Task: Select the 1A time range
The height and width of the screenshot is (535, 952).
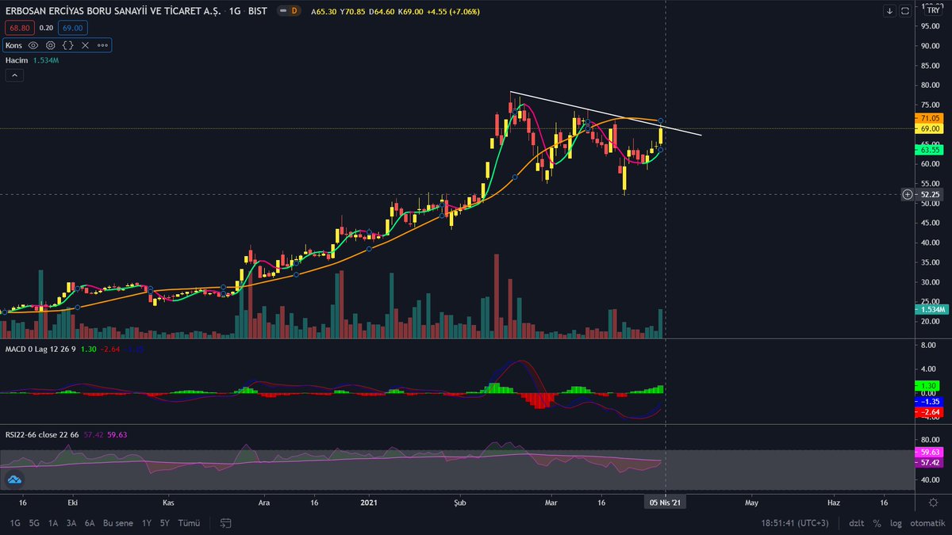Action: 53,523
